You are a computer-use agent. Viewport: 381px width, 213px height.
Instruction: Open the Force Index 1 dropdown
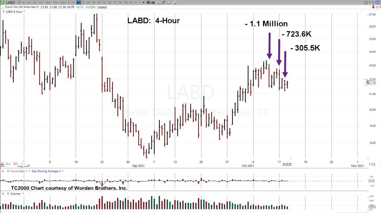pyautogui.click(x=19, y=171)
